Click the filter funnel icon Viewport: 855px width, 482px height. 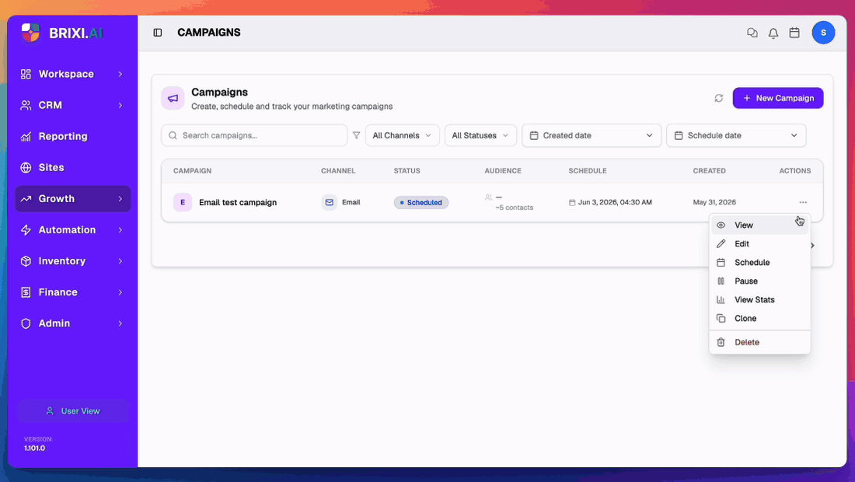(x=356, y=135)
